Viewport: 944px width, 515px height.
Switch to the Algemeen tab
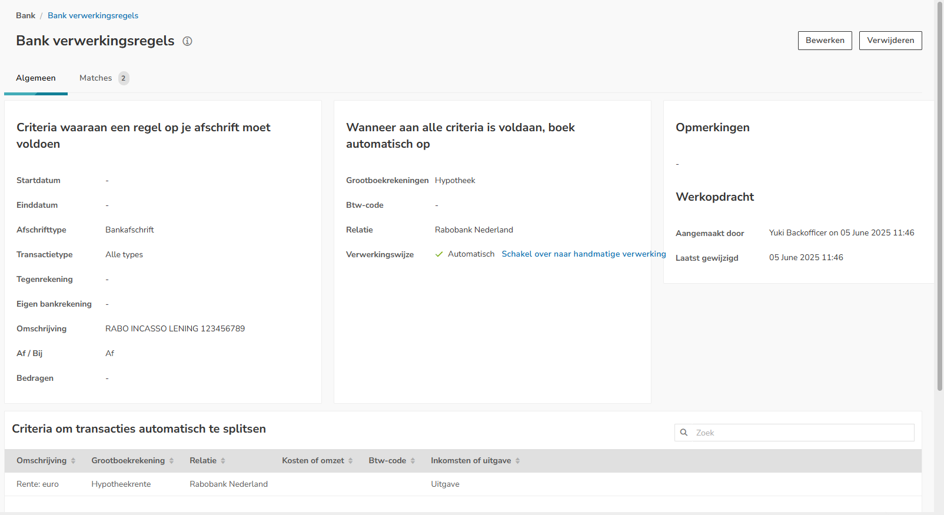click(36, 78)
